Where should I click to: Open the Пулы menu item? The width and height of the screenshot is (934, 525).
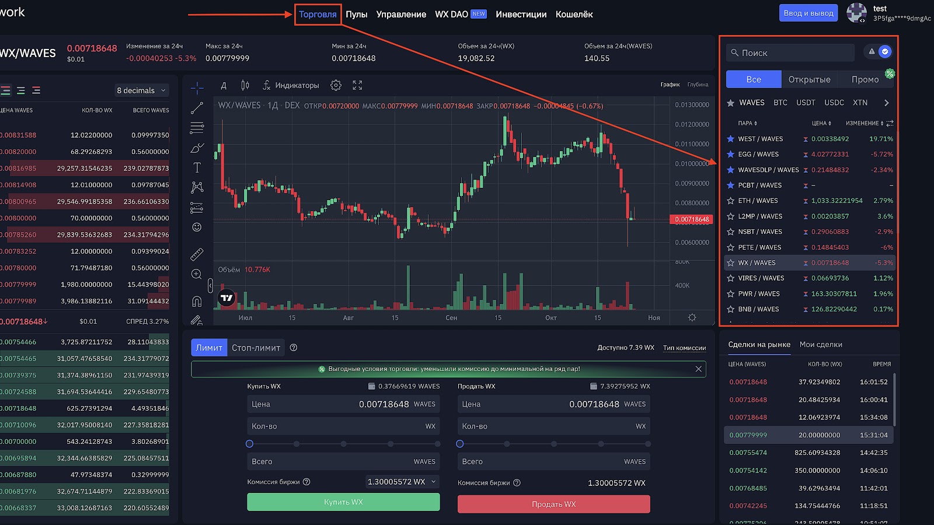(356, 14)
